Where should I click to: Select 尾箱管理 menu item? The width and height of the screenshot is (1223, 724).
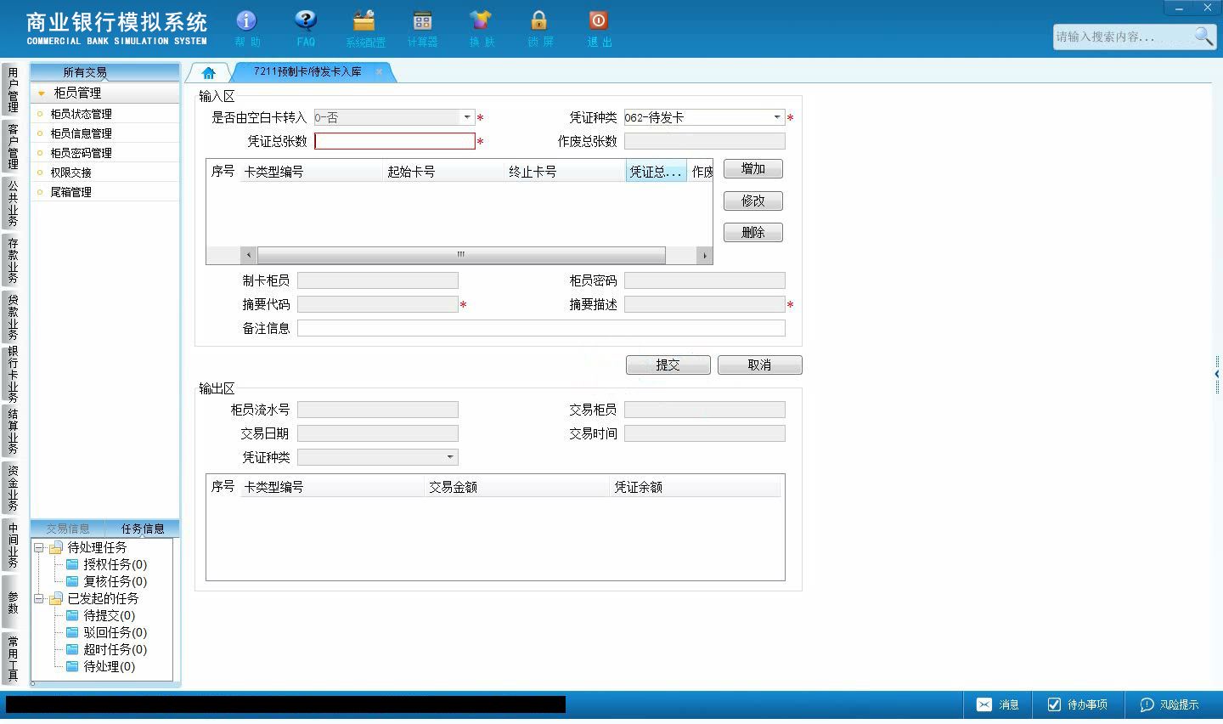point(70,192)
